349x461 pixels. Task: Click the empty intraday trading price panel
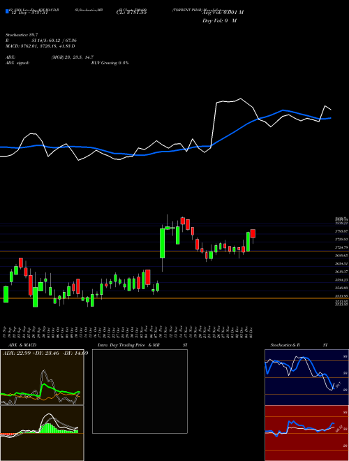click(x=140, y=391)
